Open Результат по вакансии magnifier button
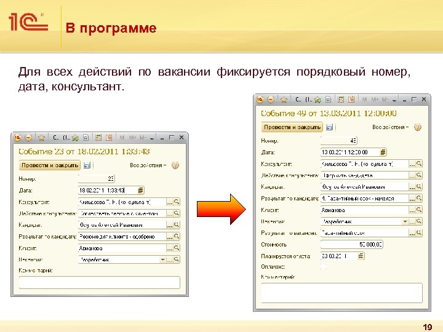 pos(419,233)
